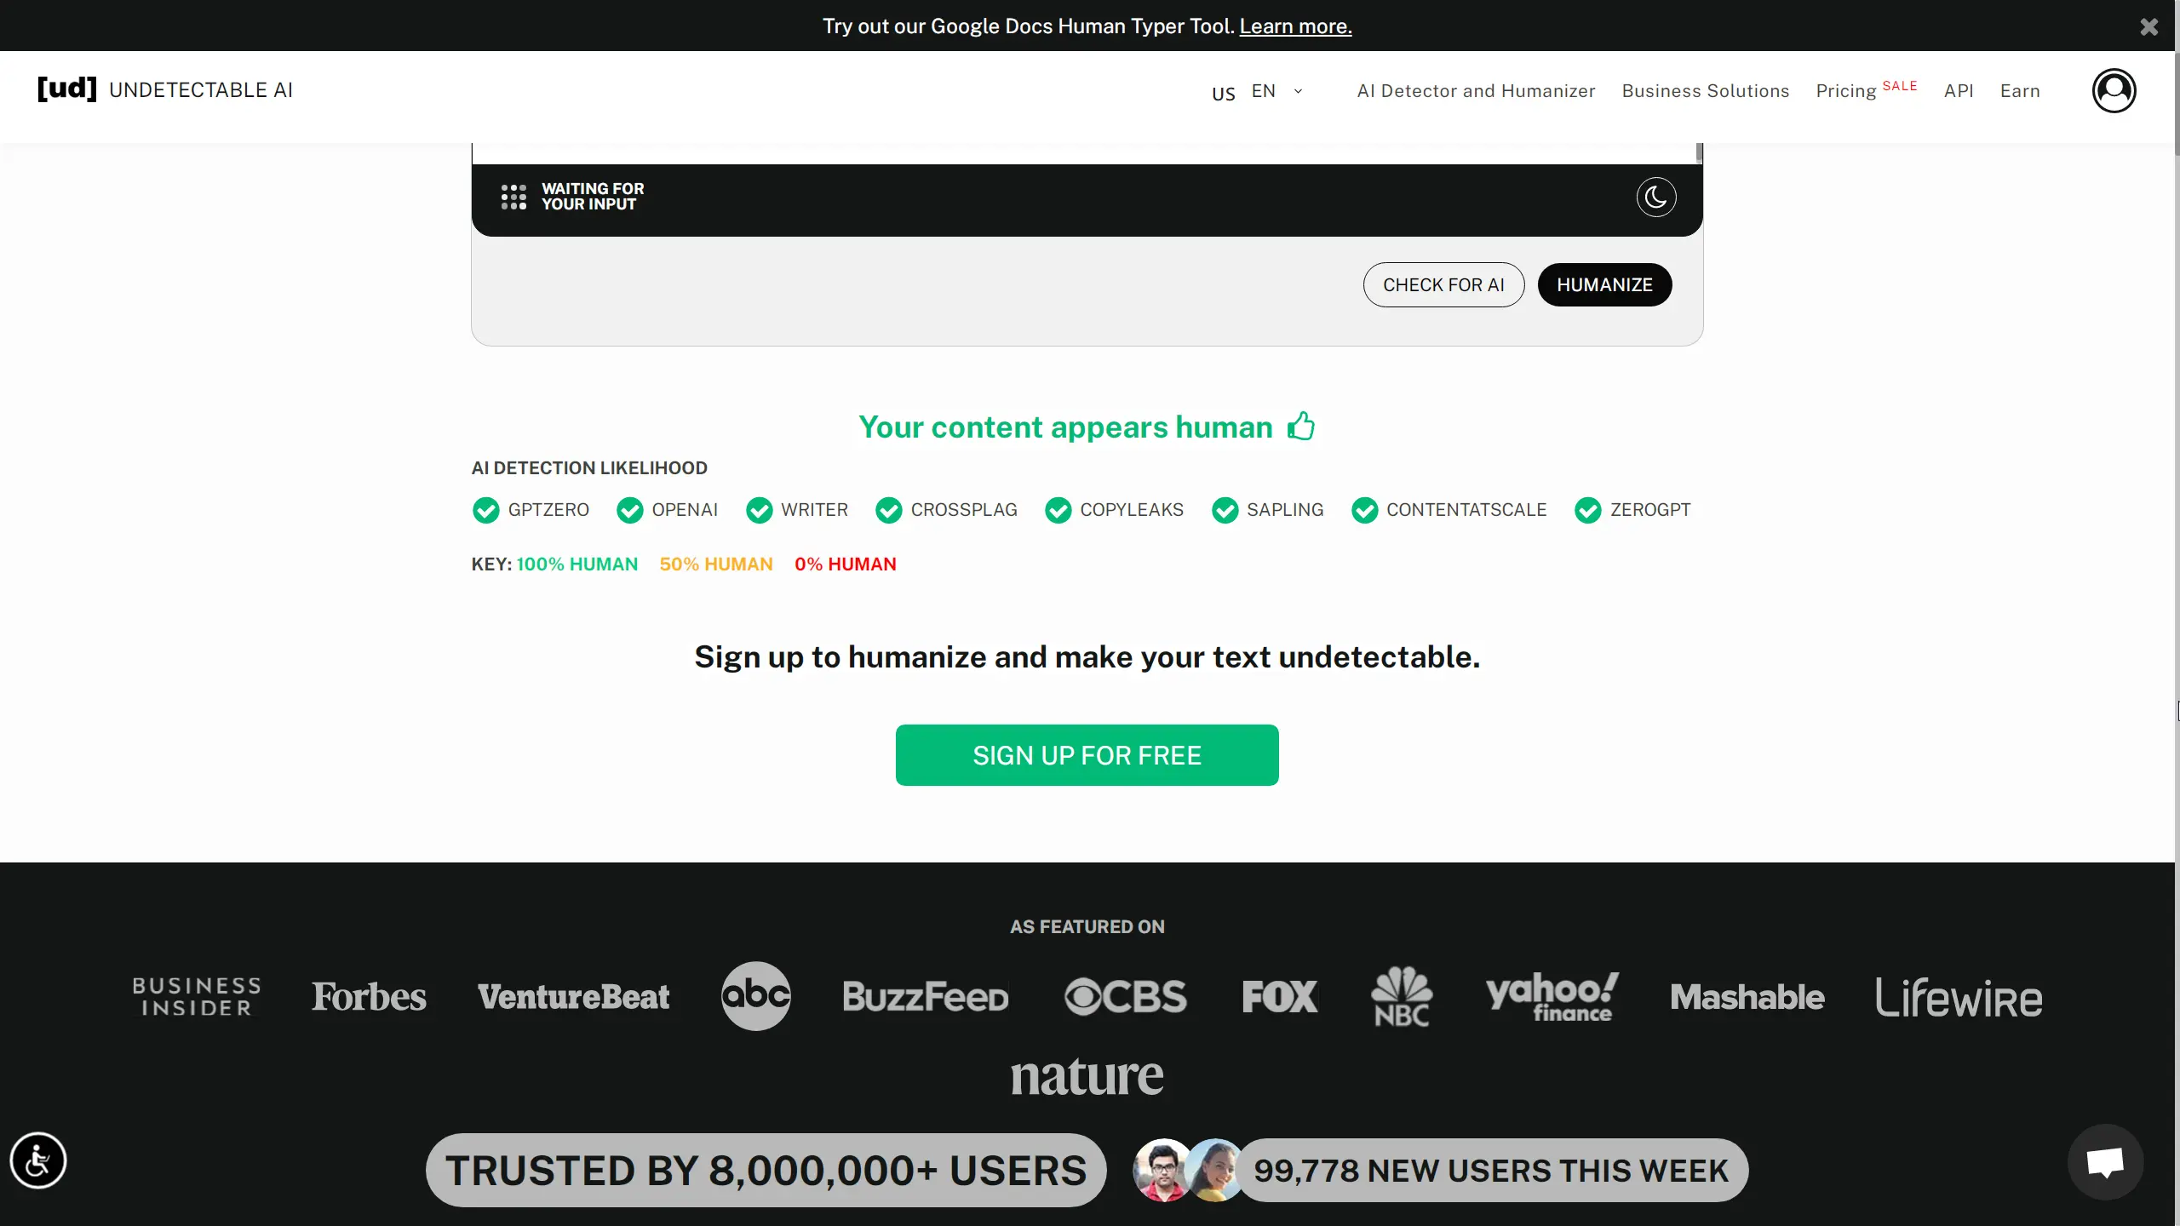Click the Check for AI button
The height and width of the screenshot is (1226, 2180).
[1443, 284]
